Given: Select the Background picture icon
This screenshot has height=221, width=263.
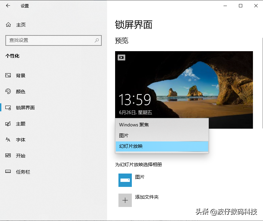Looking at the screenshot, I should pos(8,76).
